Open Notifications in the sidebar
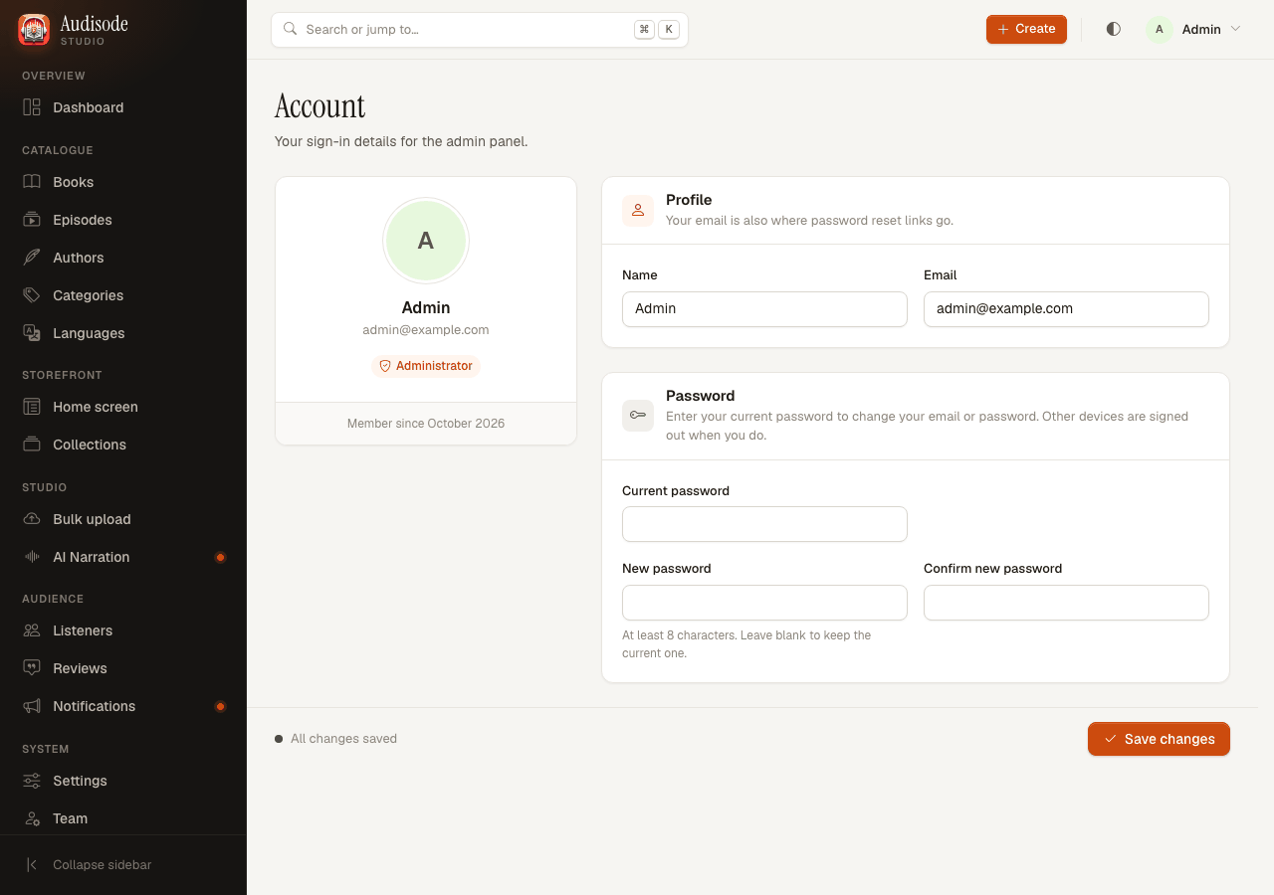This screenshot has height=895, width=1274. tap(123, 706)
